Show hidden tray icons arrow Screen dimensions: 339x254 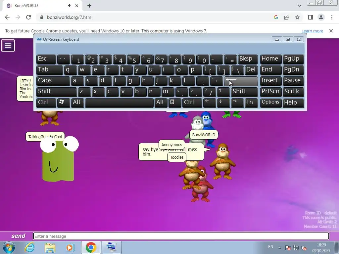tap(279, 248)
